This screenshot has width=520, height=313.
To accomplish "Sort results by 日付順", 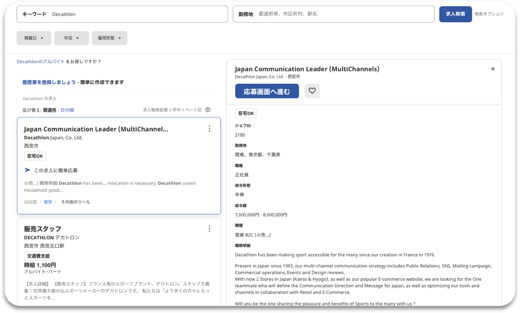I will (x=67, y=110).
